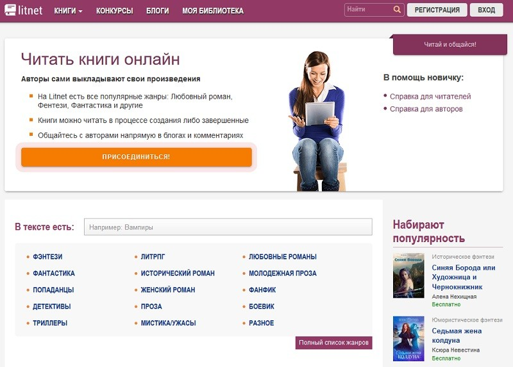Screen dimensions: 513x367
Task: Click the girl with tablet image
Action: coord(317,121)
